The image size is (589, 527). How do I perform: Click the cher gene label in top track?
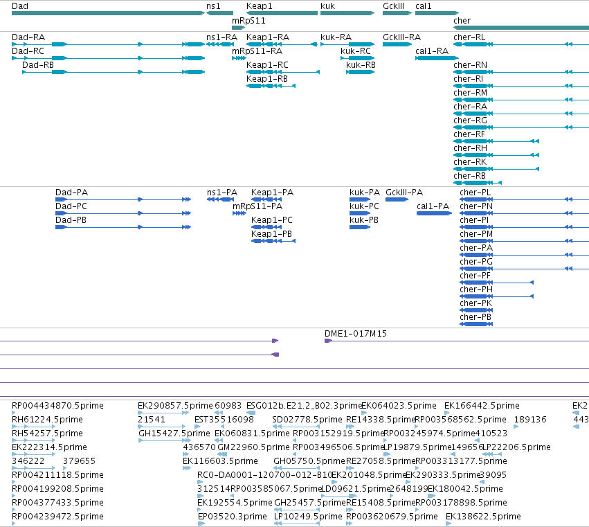[462, 20]
